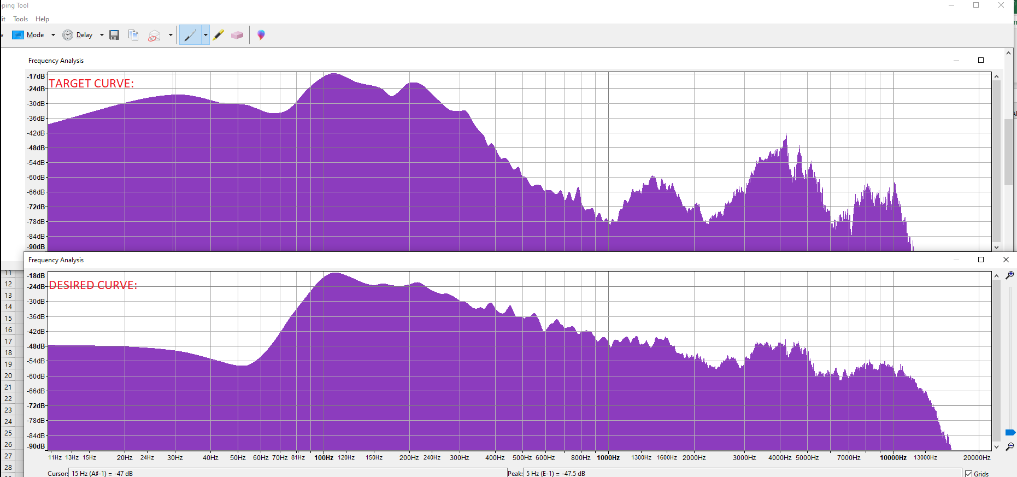Open the Delay dropdown arrow
The width and height of the screenshot is (1017, 477).
102,35
